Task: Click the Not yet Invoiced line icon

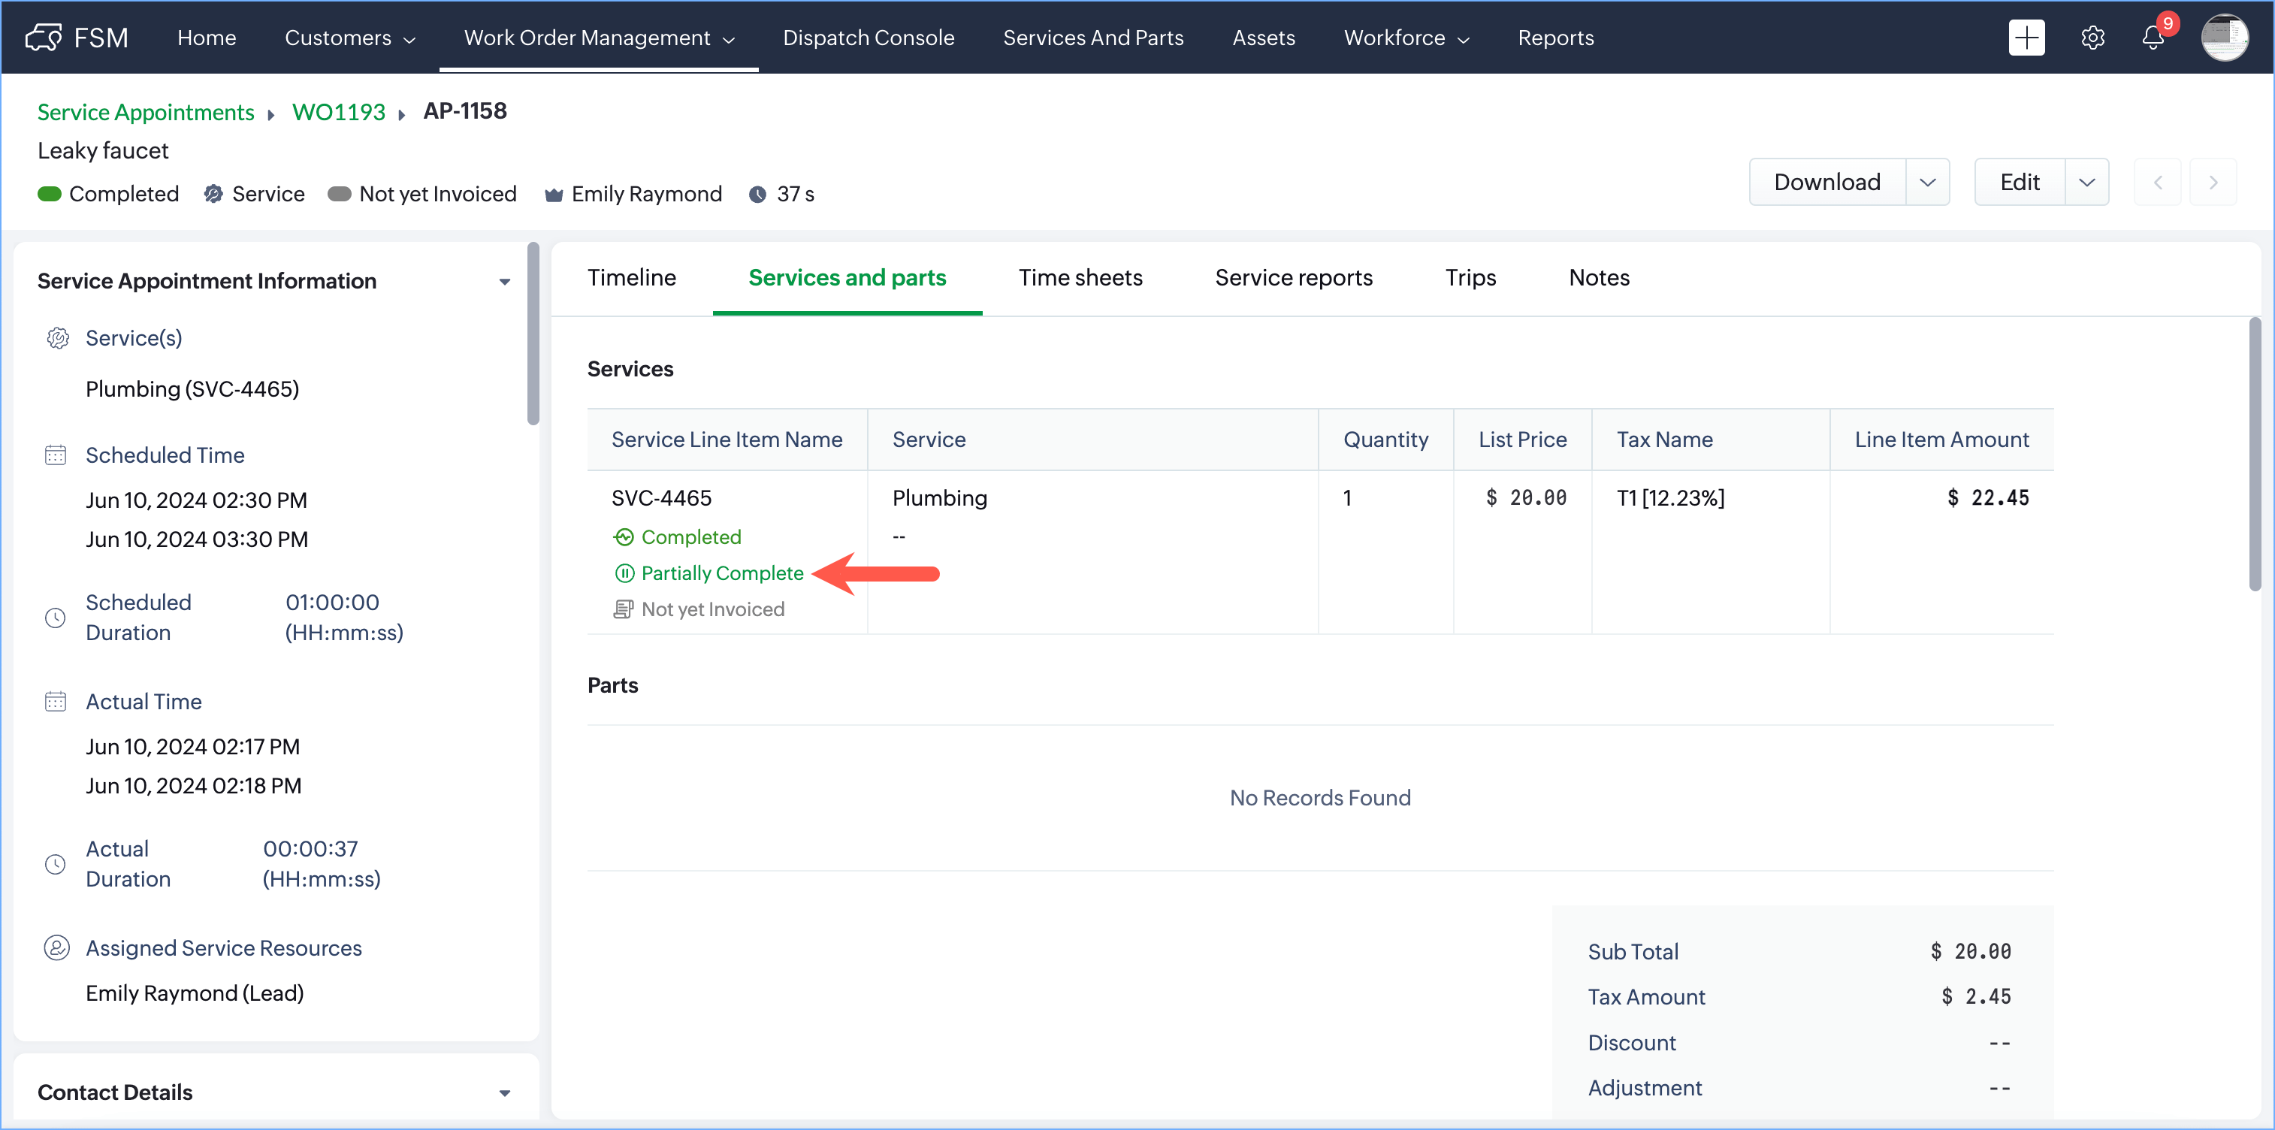Action: [x=624, y=609]
